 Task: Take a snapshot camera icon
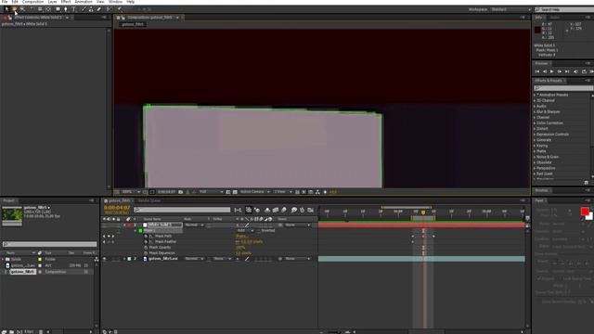[181, 192]
